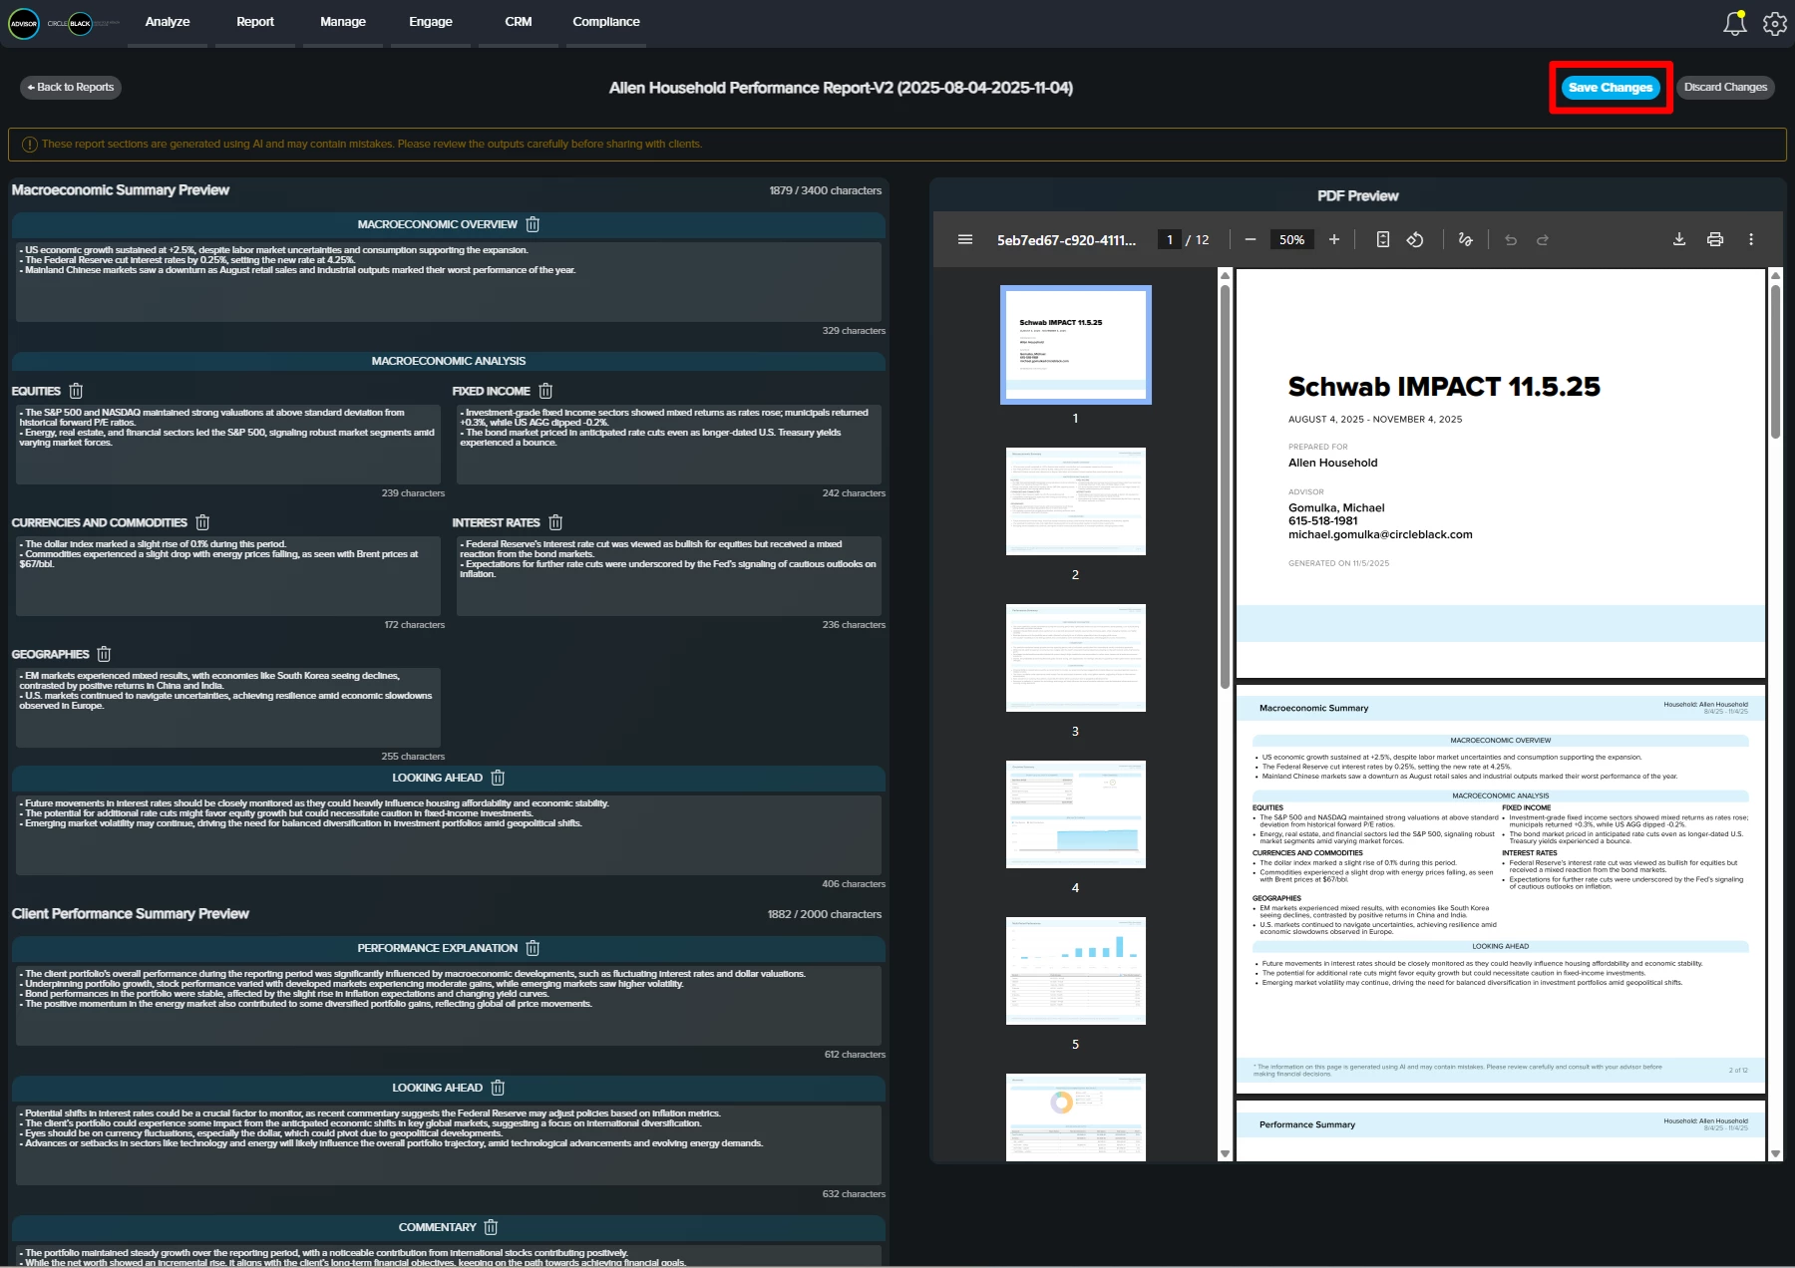Delete the macroeconomic Looking Ahead section
The width and height of the screenshot is (1795, 1268).
498,778
